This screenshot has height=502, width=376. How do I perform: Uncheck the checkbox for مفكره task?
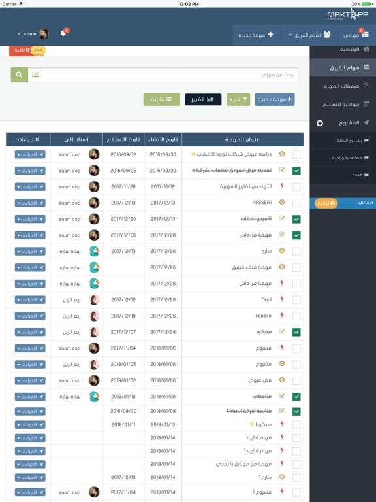pyautogui.click(x=296, y=332)
